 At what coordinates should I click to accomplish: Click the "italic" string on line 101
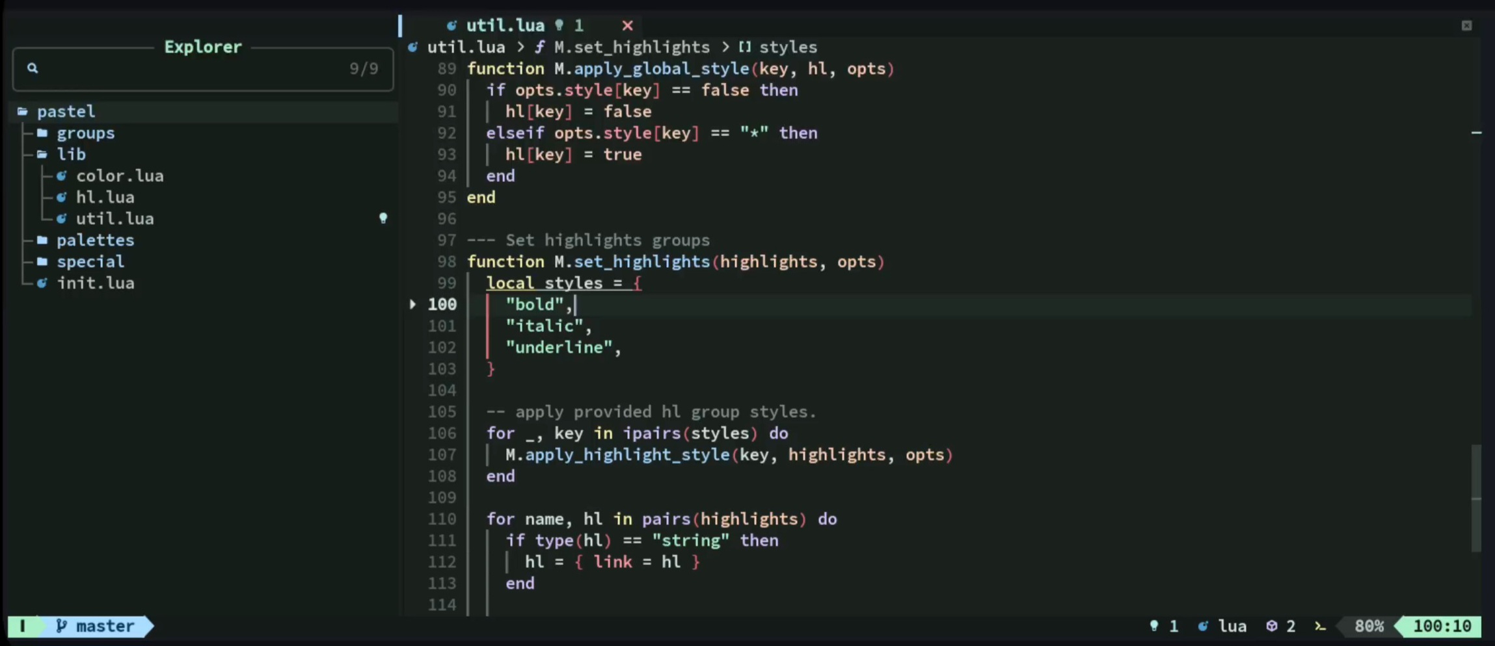(x=545, y=326)
